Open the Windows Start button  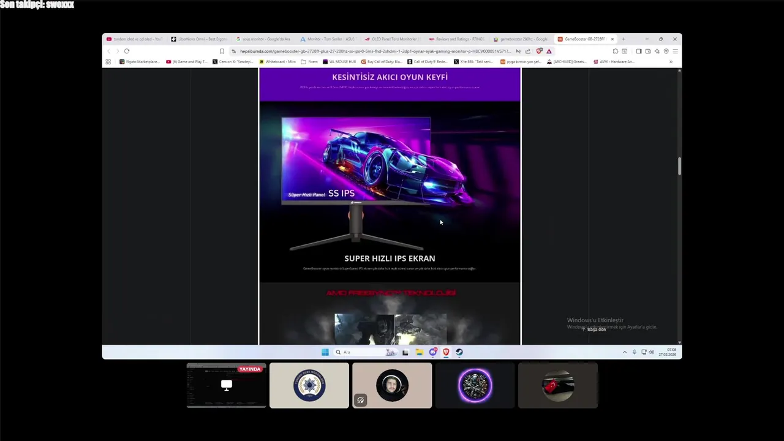325,352
